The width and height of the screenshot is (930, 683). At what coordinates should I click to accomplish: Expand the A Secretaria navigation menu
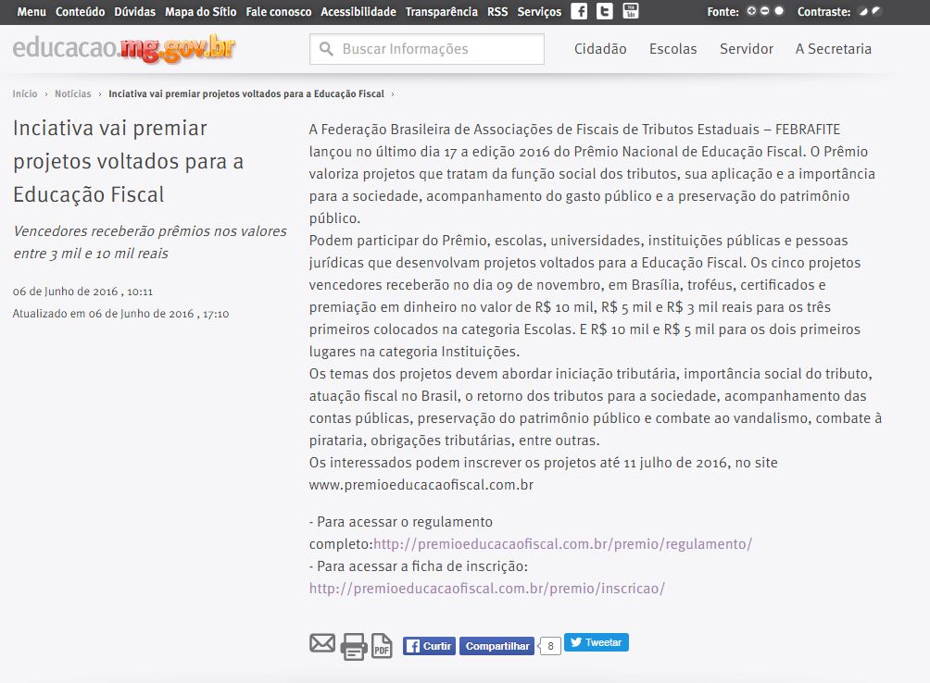(x=833, y=49)
